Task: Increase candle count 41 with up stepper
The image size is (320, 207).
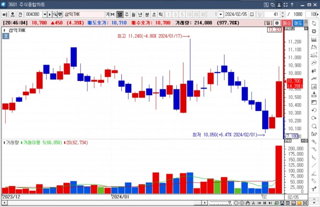Action: [x=283, y=13]
